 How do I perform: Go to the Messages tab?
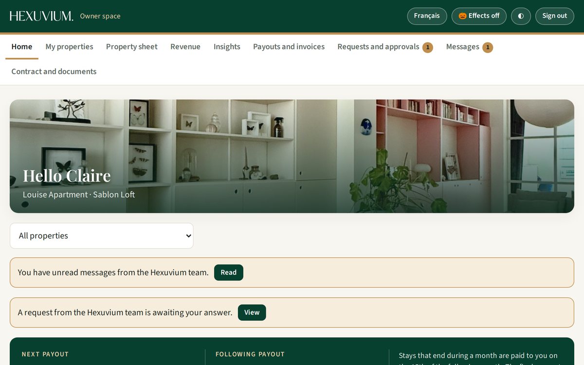pos(469,47)
